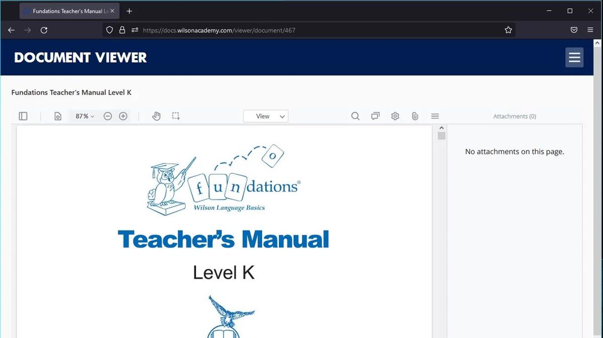This screenshot has height=338, width=603.
Task: Open new browser tab with plus
Action: 129,11
